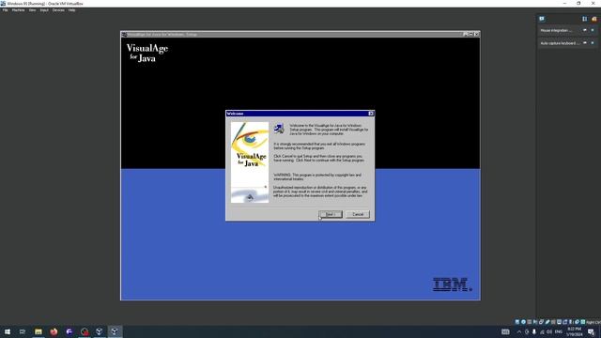Open the Firefox browser from the taskbar
This screenshot has width=601, height=338.
[x=54, y=331]
